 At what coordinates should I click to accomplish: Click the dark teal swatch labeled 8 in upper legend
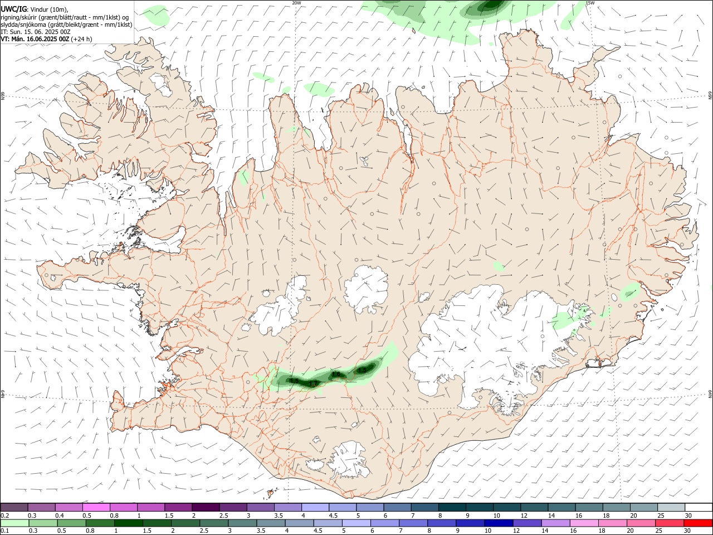(x=452, y=508)
